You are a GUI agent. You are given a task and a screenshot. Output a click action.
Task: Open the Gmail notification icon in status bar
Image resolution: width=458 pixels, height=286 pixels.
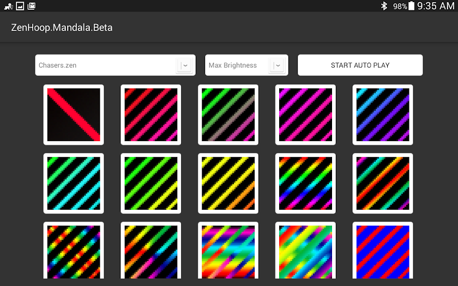(x=31, y=6)
